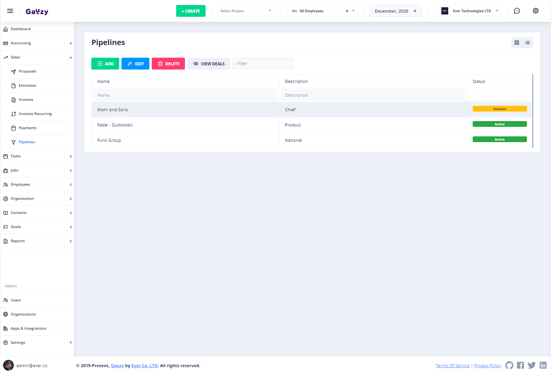Click the Facebook icon in footer
The height and width of the screenshot is (374, 551).
click(x=520, y=366)
